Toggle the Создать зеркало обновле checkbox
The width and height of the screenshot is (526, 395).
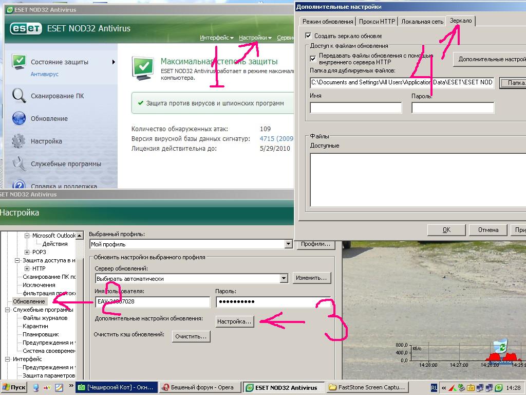[308, 35]
